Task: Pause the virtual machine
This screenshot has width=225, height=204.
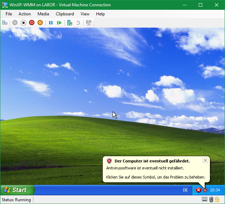Action: 51,23
